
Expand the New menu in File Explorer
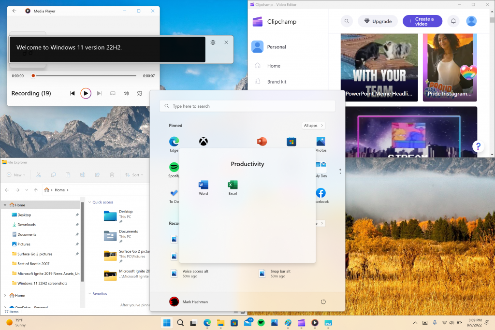tap(16, 175)
